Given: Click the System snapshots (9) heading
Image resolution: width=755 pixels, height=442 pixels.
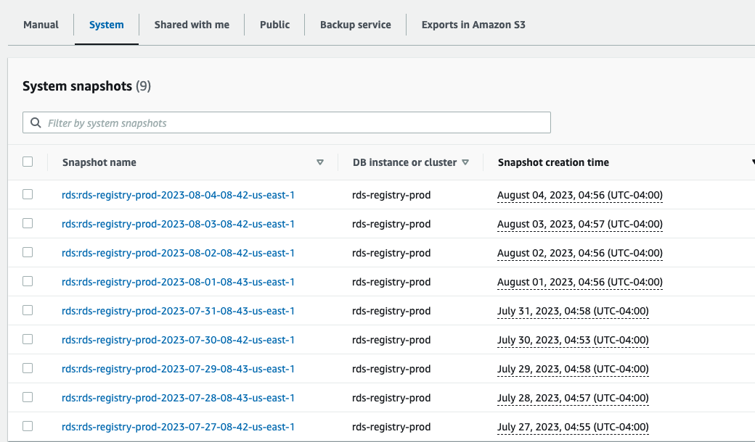Looking at the screenshot, I should coord(86,86).
